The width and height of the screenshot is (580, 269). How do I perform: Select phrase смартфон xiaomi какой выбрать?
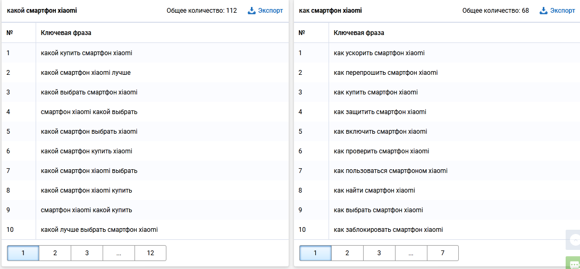(89, 112)
